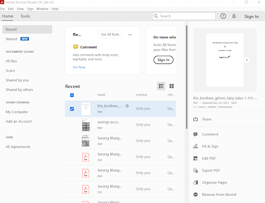Image resolution: width=265 pixels, height=203 pixels.
Task: Open Starred in the left sidebar
Action: 11,39
